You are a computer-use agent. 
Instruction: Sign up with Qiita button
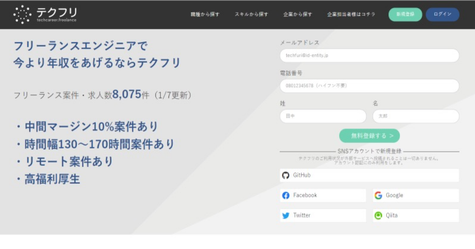tap(416, 215)
